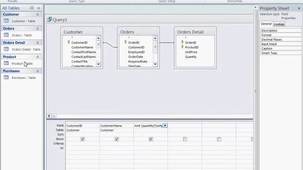
Task: Click the Description property field
Action: pyautogui.click(x=281, y=30)
